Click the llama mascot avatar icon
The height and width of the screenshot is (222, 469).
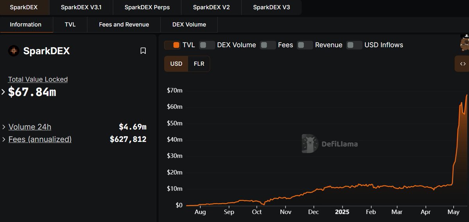pos(465,43)
